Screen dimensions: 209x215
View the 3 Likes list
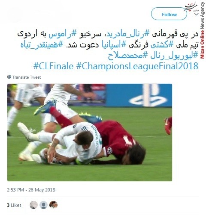(x=14, y=205)
